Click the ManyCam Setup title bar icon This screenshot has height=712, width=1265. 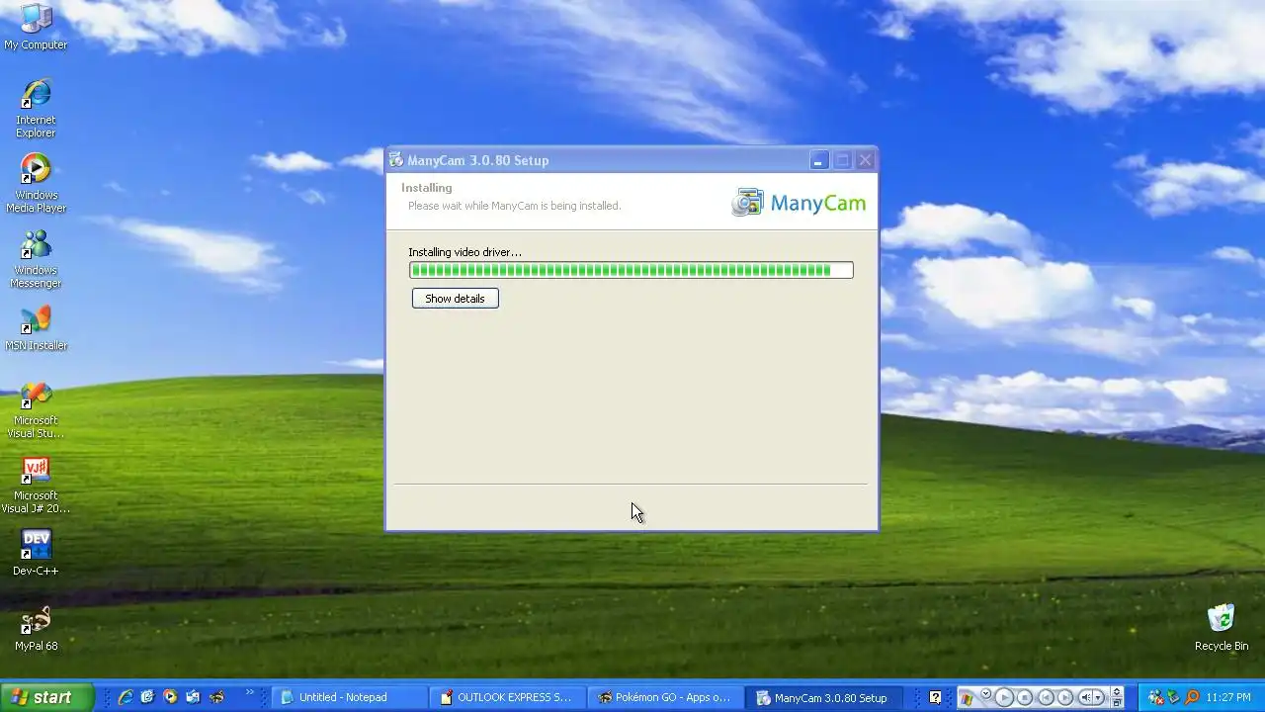point(396,160)
